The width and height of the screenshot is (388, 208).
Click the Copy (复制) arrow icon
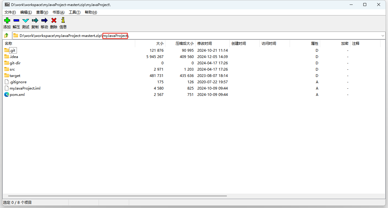coord(35,20)
